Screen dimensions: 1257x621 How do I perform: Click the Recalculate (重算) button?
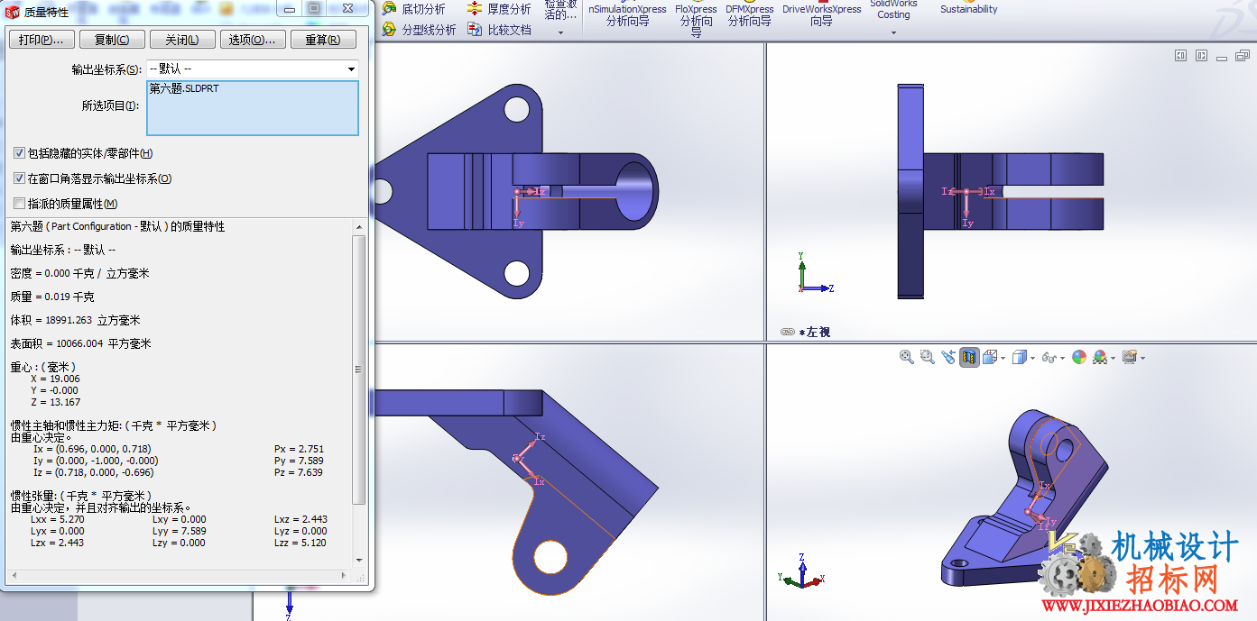323,40
